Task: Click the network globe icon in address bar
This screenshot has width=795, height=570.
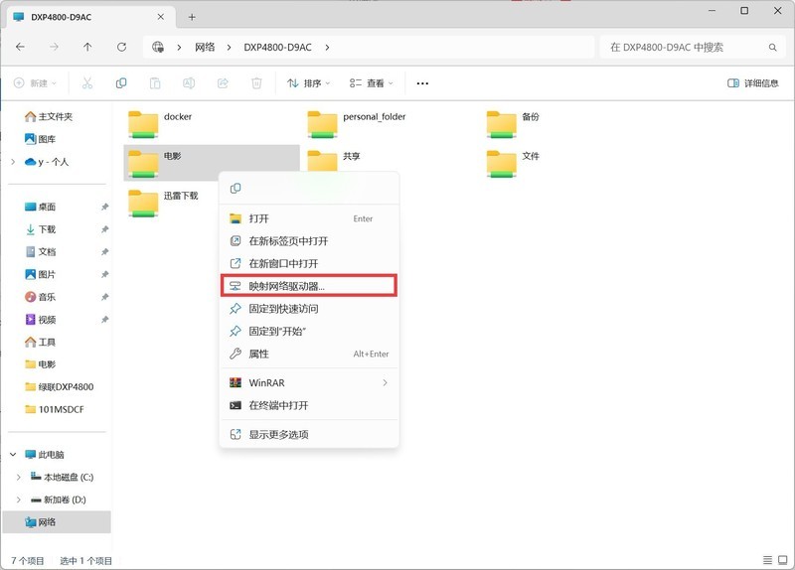Action: (x=158, y=47)
